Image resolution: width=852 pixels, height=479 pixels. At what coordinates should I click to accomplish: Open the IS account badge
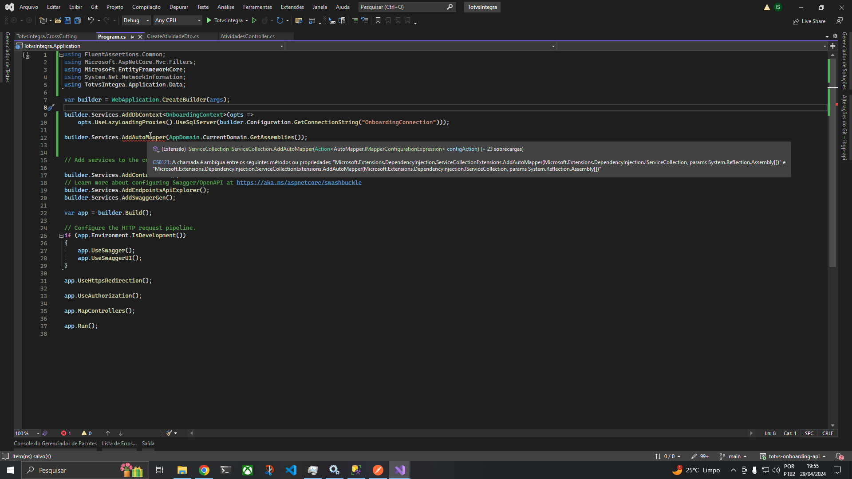(778, 7)
